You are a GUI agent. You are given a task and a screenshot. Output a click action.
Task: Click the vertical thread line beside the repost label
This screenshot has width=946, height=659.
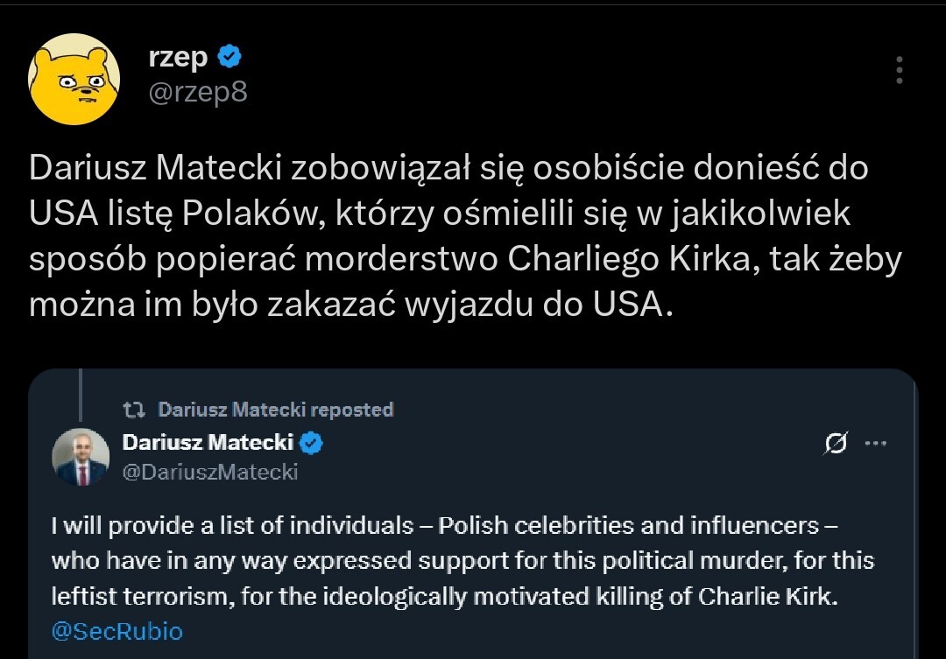[81, 396]
